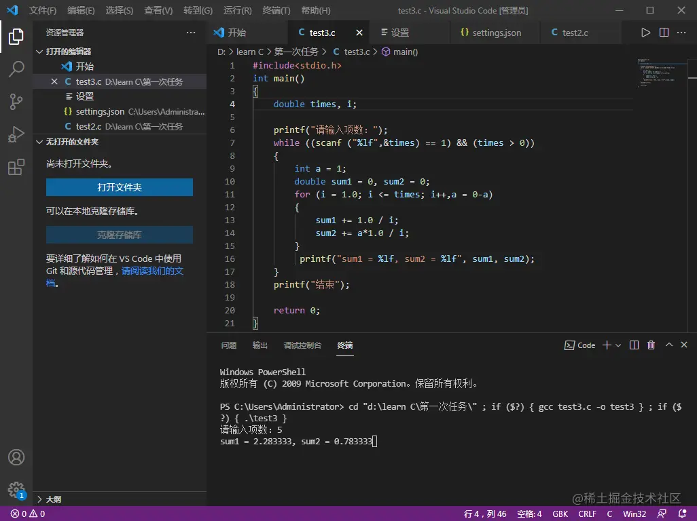Viewport: 697px width, 521px height.
Task: Open the Manage gear menu
Action: 16,489
